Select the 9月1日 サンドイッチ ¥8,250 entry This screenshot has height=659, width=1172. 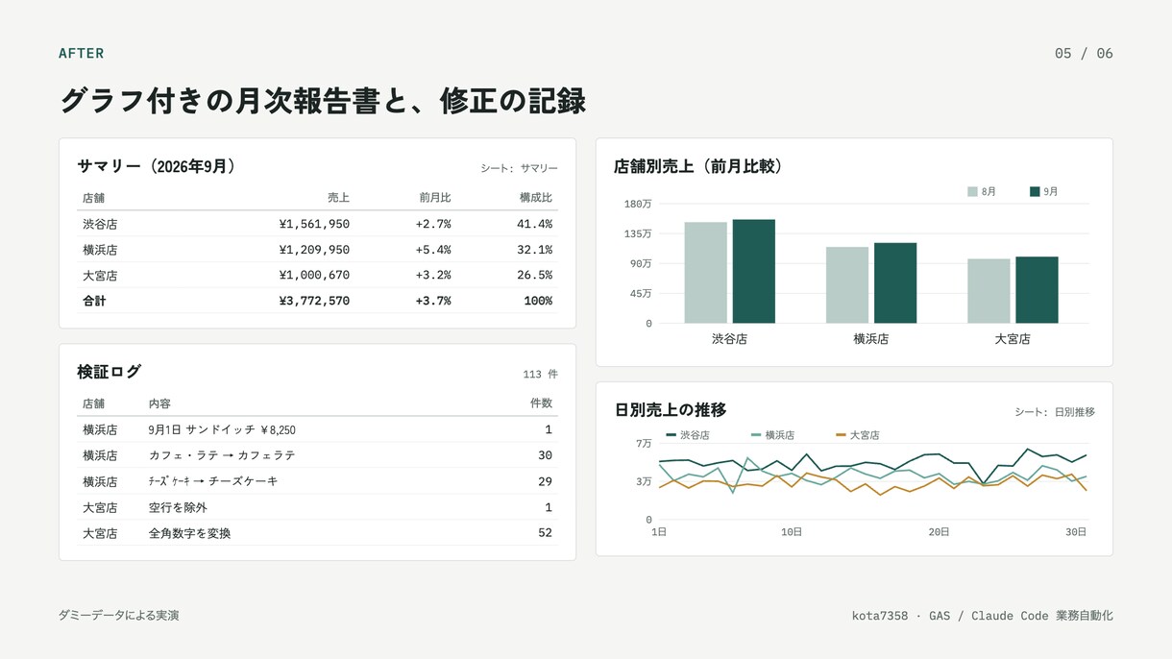coord(222,430)
